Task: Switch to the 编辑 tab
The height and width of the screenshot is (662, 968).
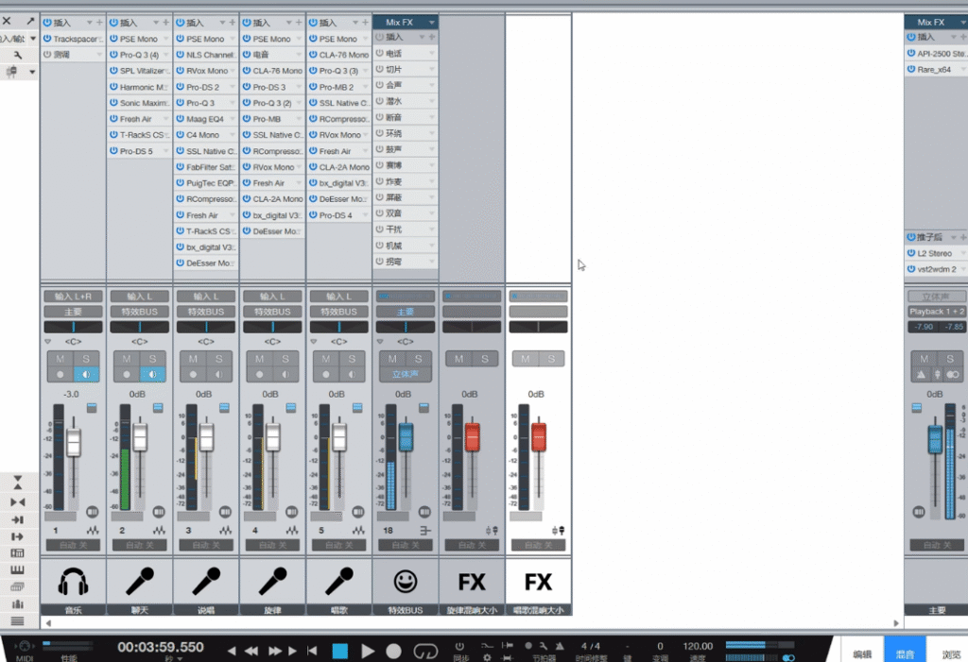Action: point(862,653)
